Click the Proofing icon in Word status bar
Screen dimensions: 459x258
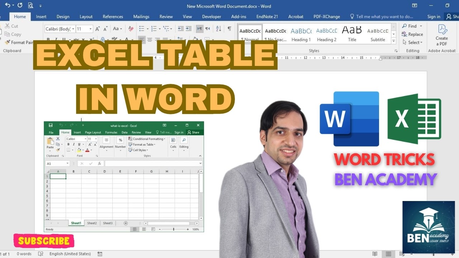[x=41, y=254]
